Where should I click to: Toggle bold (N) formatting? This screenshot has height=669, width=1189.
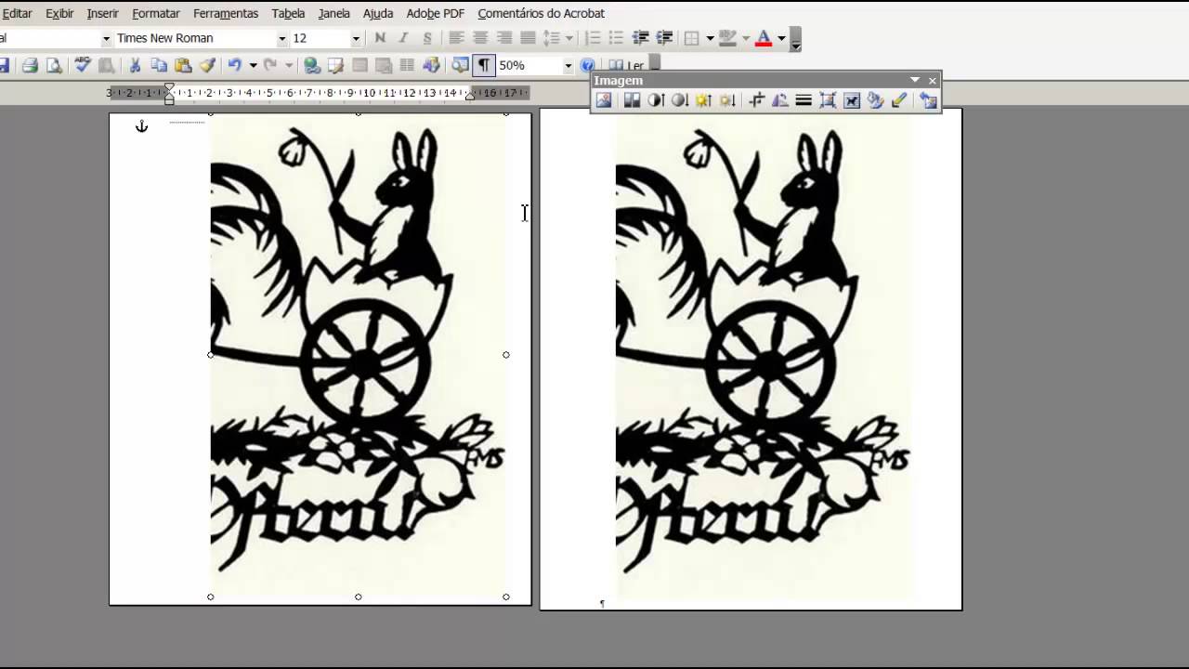[x=380, y=38]
